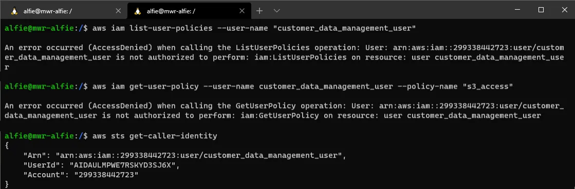The height and width of the screenshot is (189, 575).
Task: Open a new tab with plus button
Action: coord(259,11)
